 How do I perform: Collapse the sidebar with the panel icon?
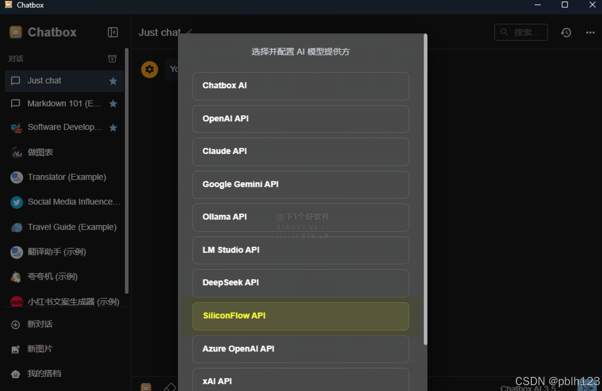pos(113,32)
